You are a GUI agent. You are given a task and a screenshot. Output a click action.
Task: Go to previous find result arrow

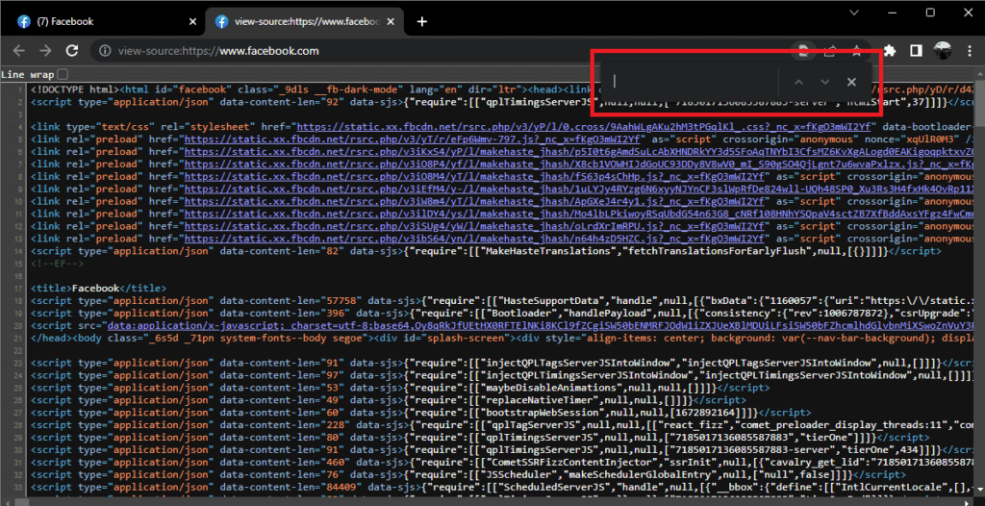pos(796,82)
